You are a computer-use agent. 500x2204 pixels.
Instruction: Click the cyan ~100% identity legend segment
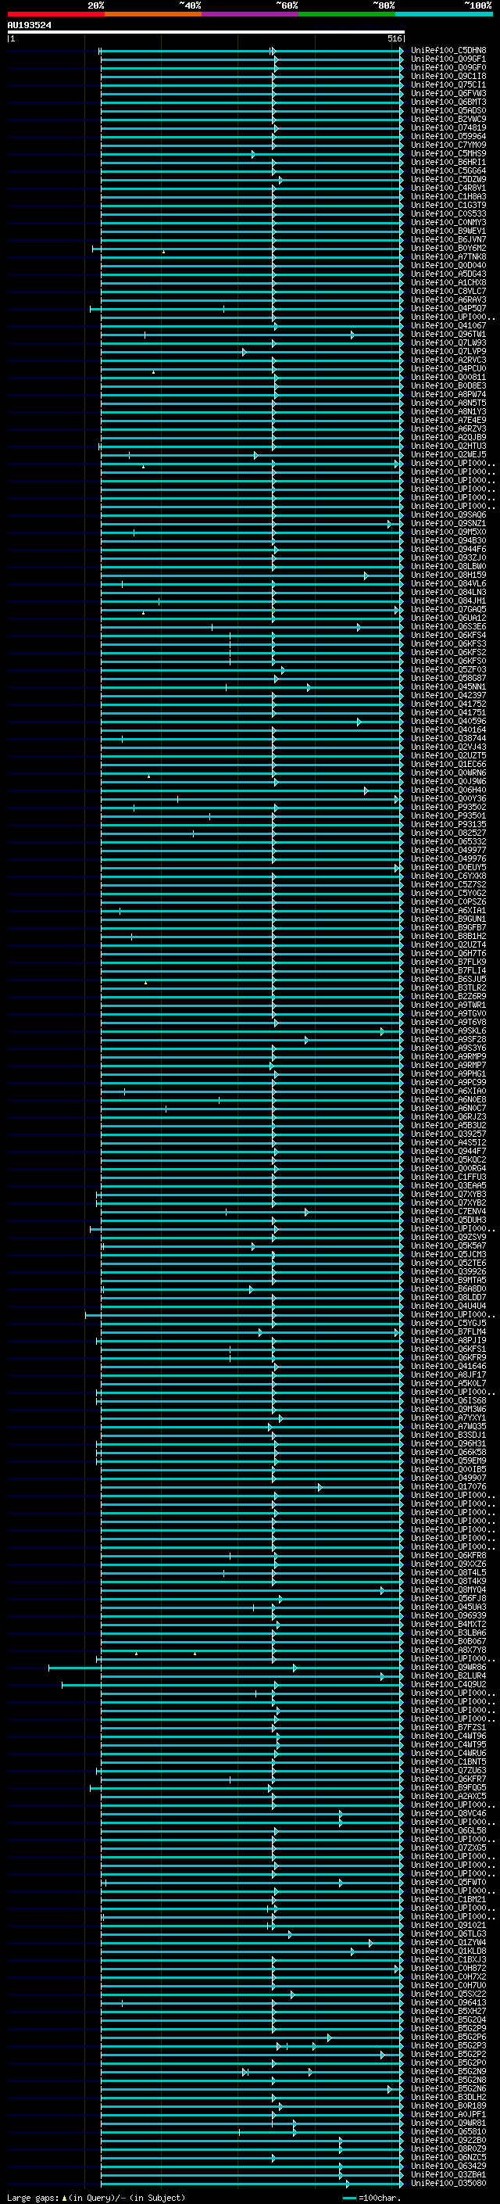[x=444, y=15]
